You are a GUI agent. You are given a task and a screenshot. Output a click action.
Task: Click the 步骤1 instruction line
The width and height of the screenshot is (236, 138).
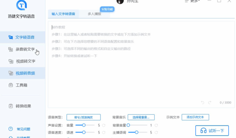point(101,34)
